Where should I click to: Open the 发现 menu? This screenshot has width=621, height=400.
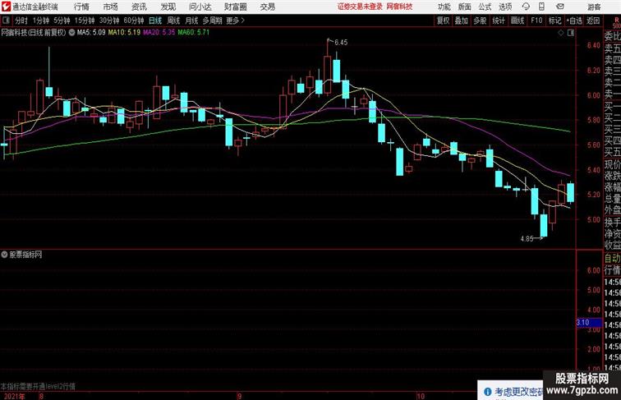tap(168, 7)
